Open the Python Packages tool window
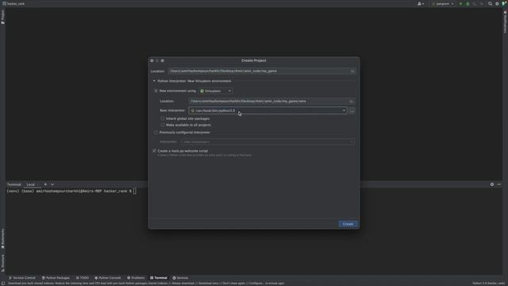The image size is (508, 286). pyautogui.click(x=56, y=278)
